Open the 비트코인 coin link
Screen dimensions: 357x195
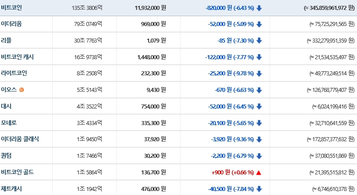coord(11,8)
